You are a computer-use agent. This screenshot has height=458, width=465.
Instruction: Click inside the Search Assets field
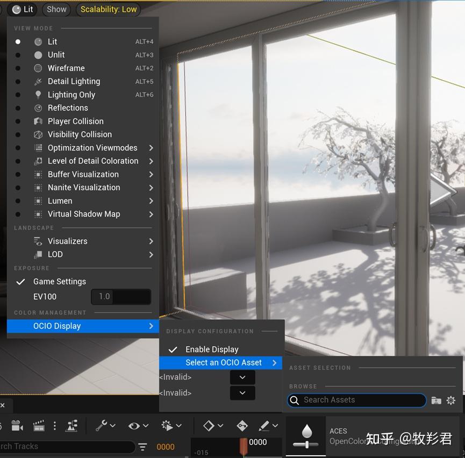[x=356, y=400]
